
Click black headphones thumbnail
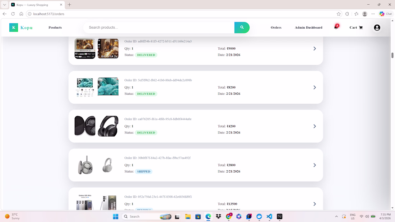(x=108, y=126)
